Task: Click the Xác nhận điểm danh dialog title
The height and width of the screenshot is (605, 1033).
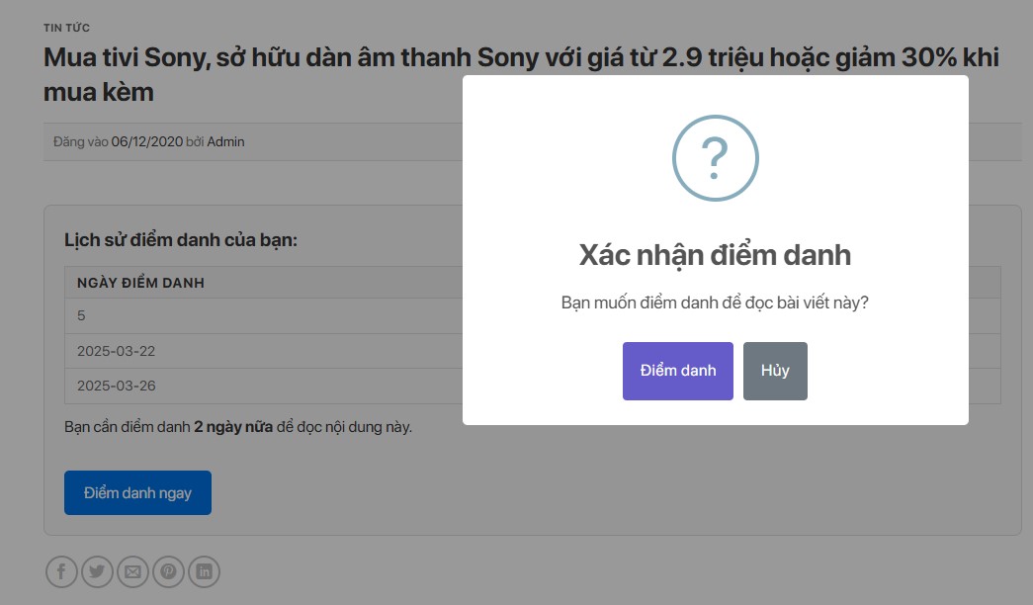Action: coord(715,255)
